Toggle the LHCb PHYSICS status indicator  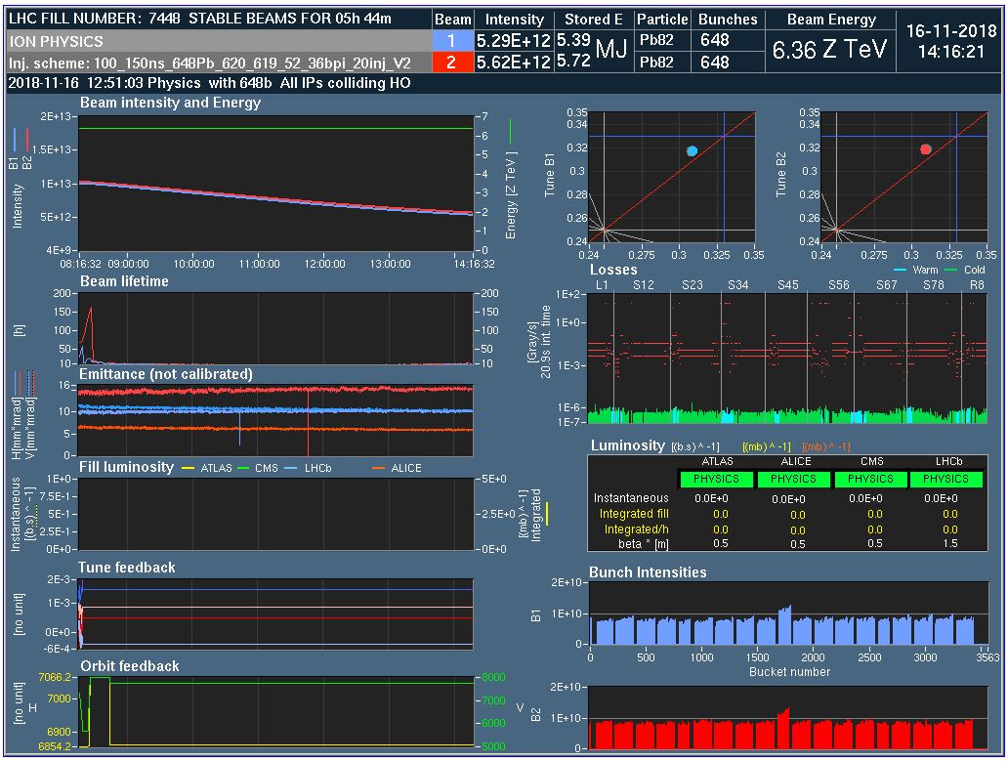click(x=945, y=480)
